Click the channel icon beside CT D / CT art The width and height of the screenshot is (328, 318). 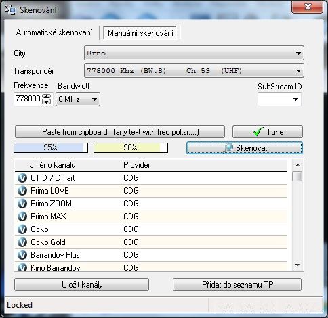(x=22, y=178)
